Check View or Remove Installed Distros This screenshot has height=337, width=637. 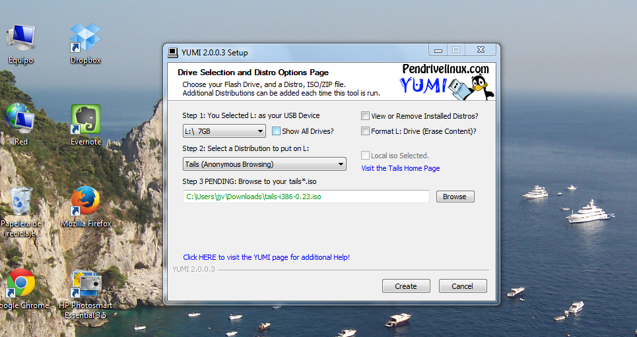[x=365, y=116]
